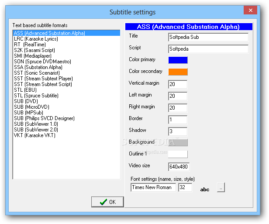This screenshot has height=224, width=269.
Task: Pick S2K (Sasami Script) entry
Action: (x=66, y=50)
